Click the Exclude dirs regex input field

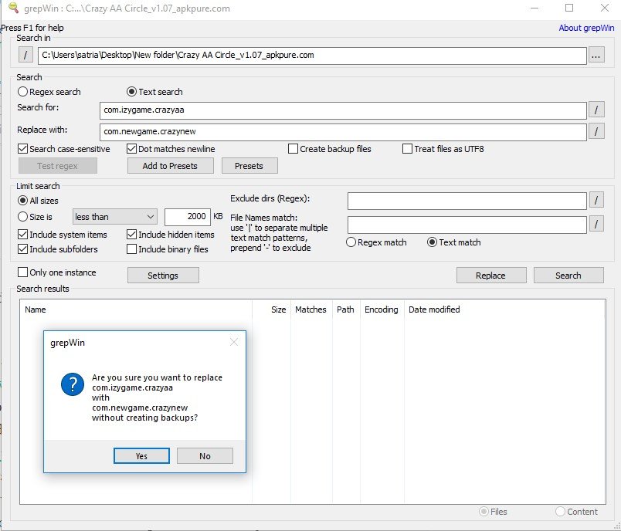pos(467,201)
